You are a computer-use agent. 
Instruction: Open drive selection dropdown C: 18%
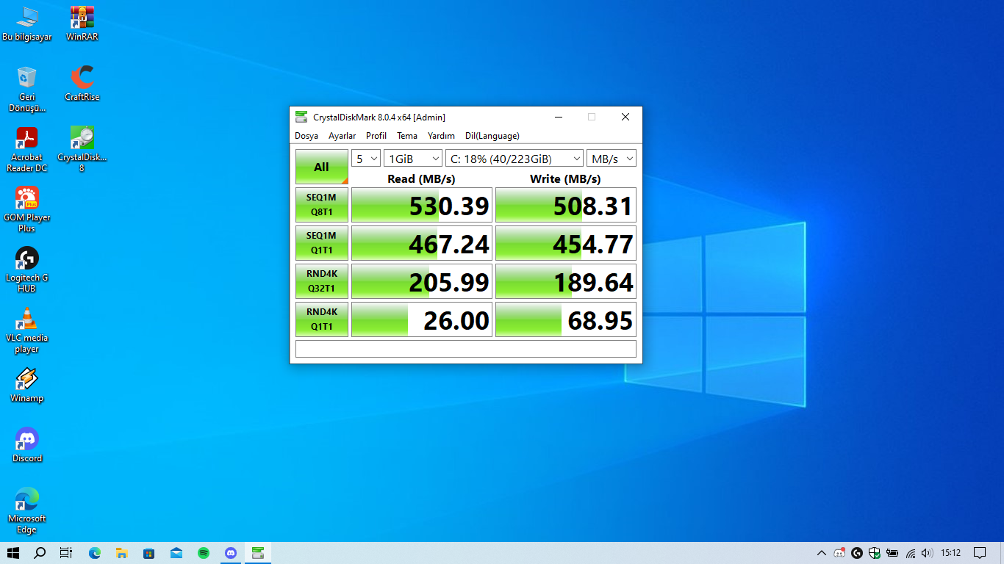[x=514, y=159]
